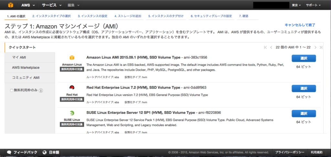Go to 6. セキュリティグループの設定 tab

pyautogui.click(x=211, y=16)
